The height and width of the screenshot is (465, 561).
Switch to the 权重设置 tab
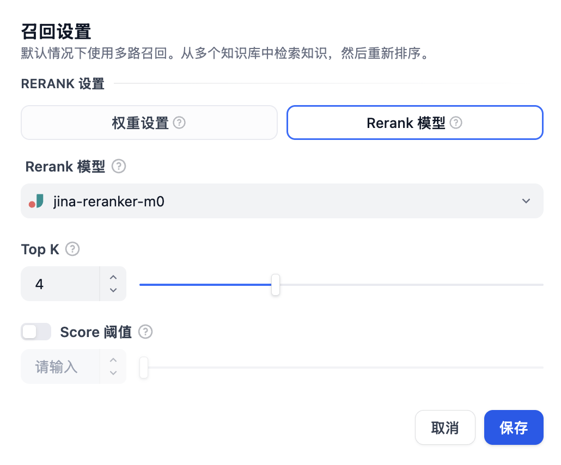[x=149, y=123]
